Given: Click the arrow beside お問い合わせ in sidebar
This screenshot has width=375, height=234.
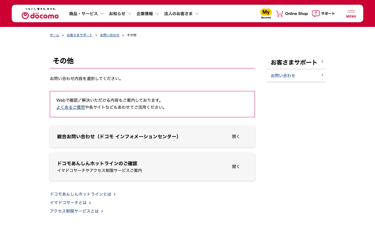Looking at the screenshot, I should pos(322,75).
